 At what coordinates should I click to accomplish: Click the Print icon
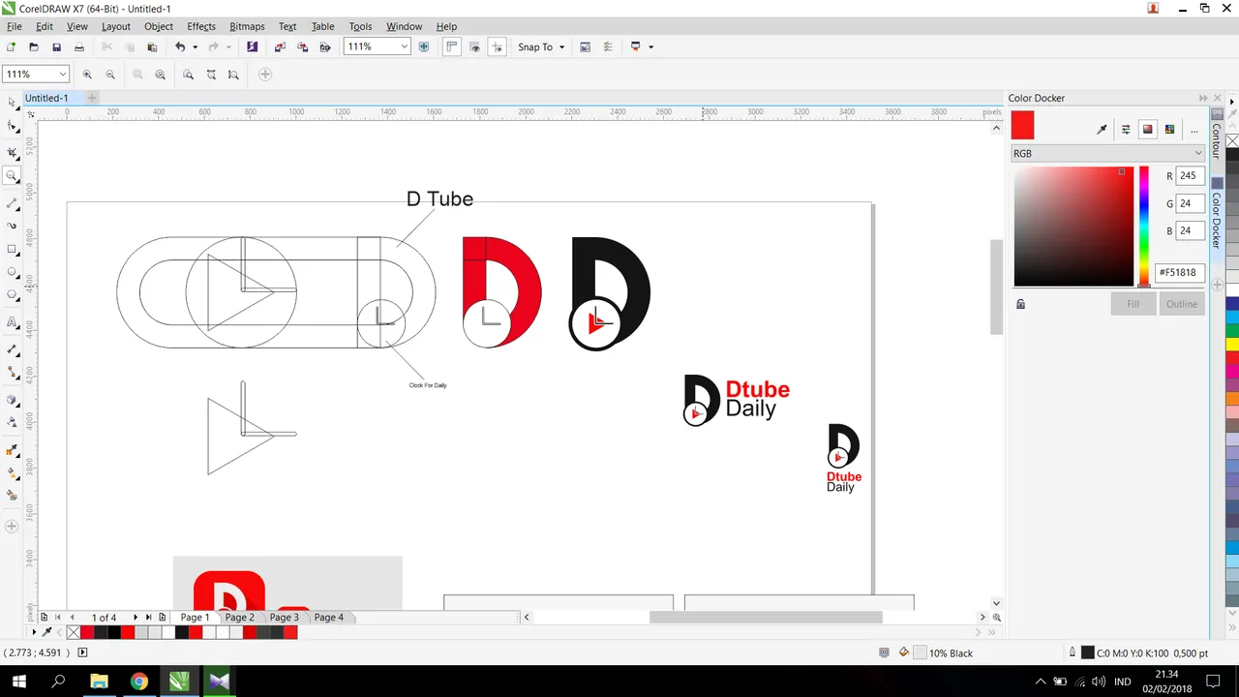click(x=79, y=46)
